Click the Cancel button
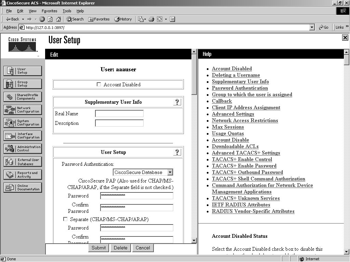This screenshot has height=262, width=350. coord(143,248)
